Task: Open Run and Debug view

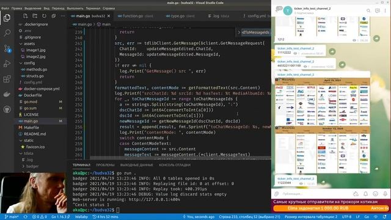Action: (7, 64)
